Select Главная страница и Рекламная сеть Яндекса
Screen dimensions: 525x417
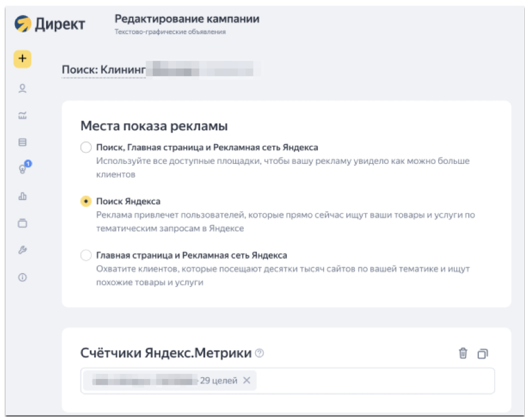86,255
